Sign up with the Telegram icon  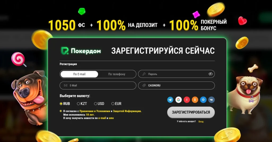pyautogui.click(x=170, y=100)
